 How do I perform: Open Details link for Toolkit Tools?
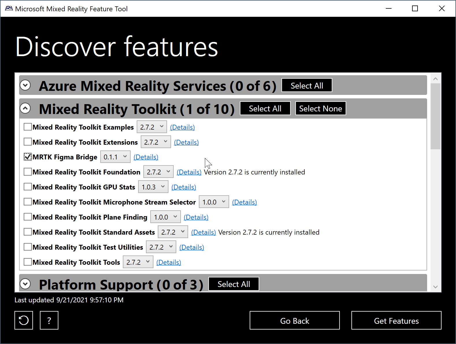click(x=169, y=262)
